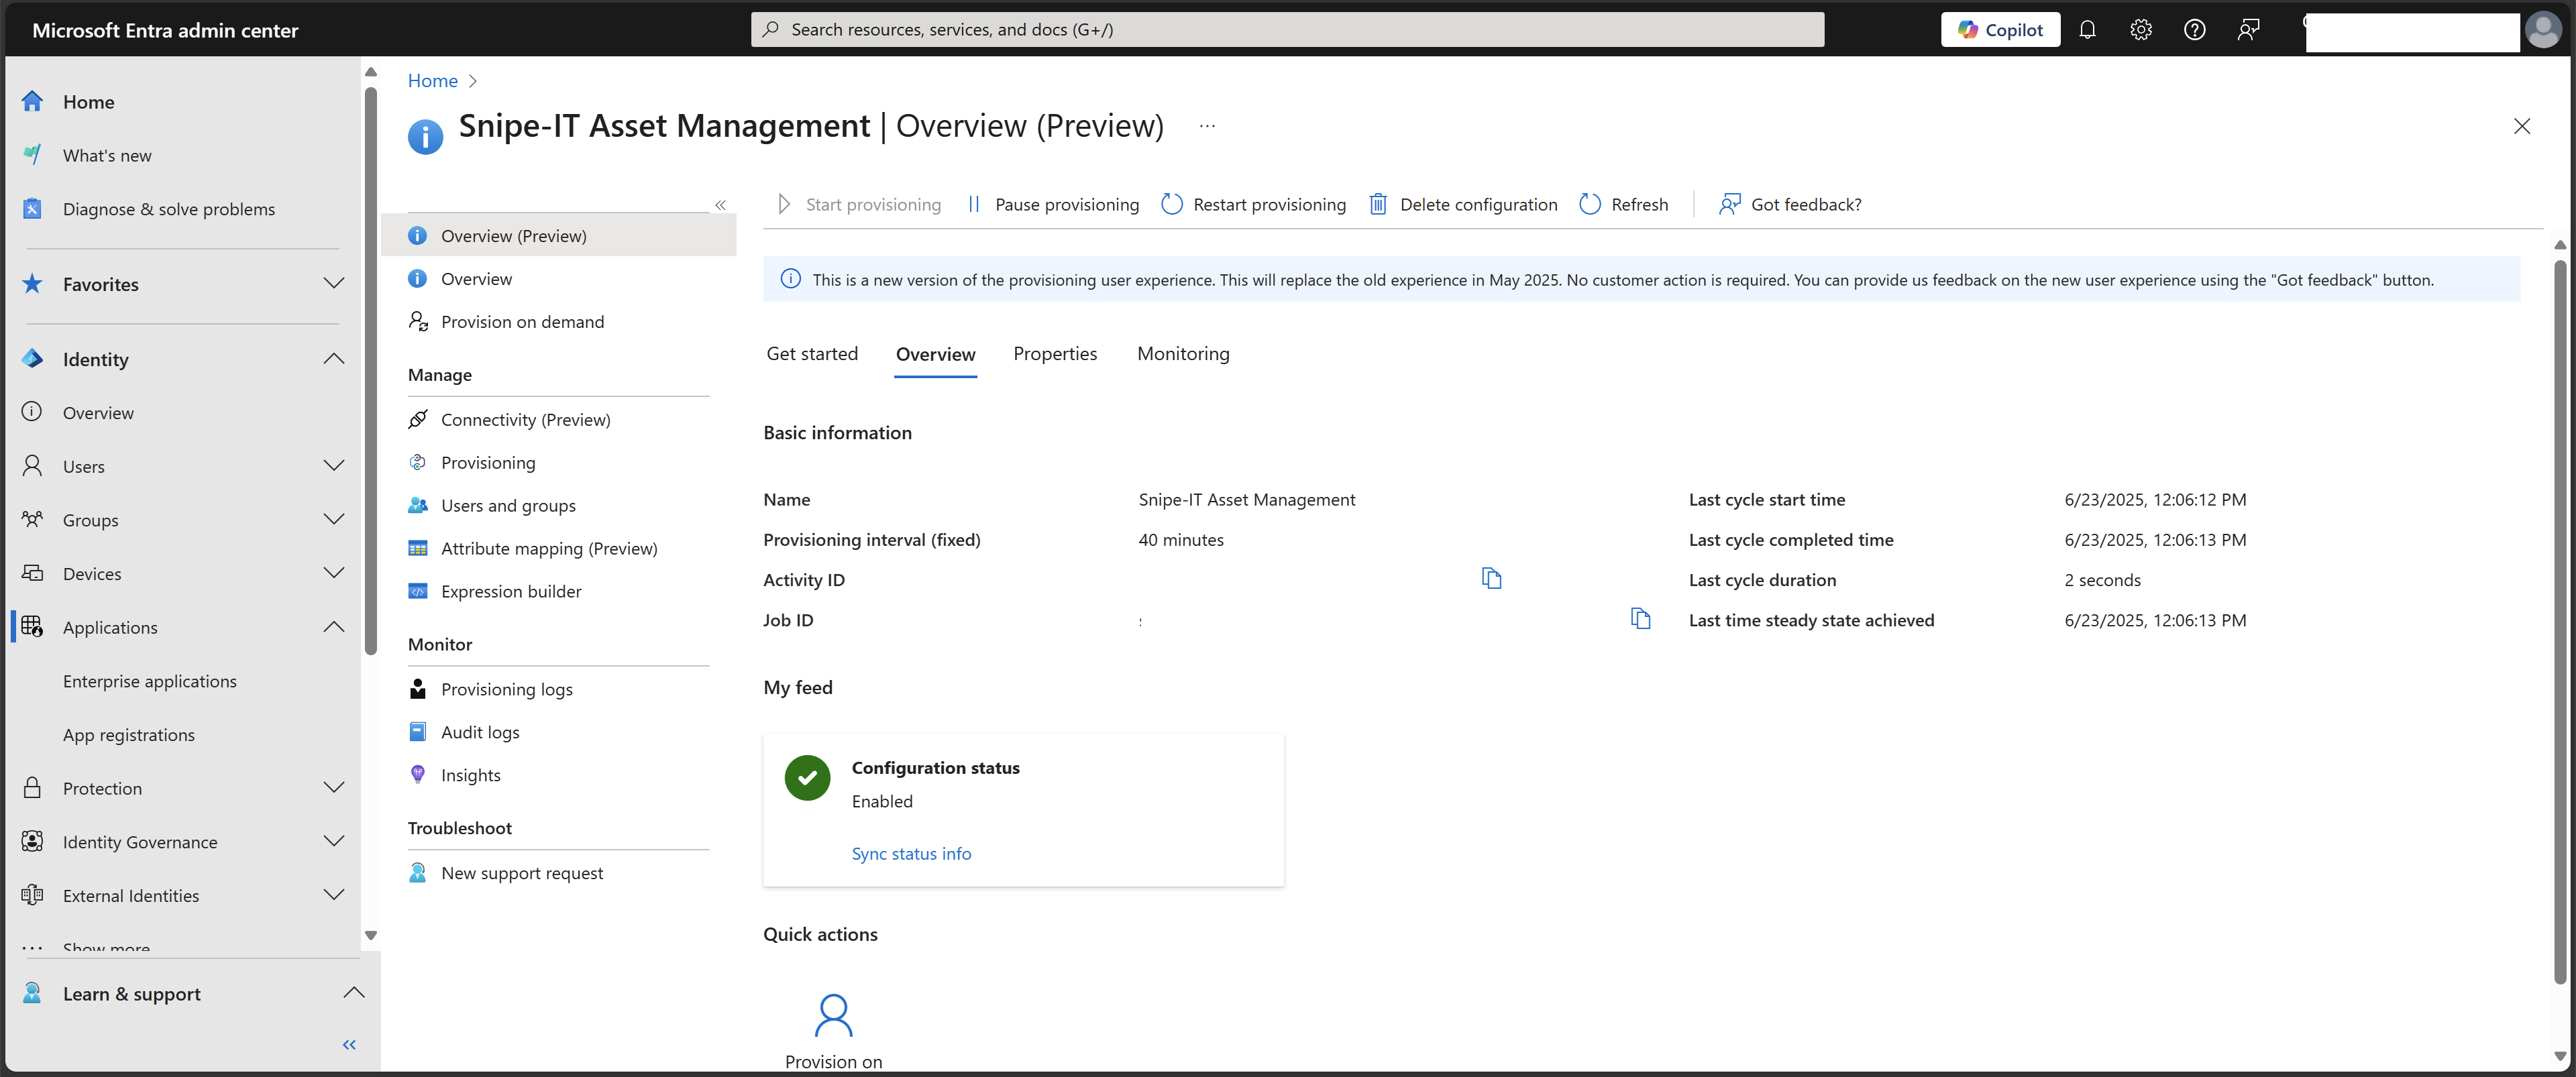2576x1077 pixels.
Task: Click the Provision on demand quick action icon
Action: [833, 1015]
